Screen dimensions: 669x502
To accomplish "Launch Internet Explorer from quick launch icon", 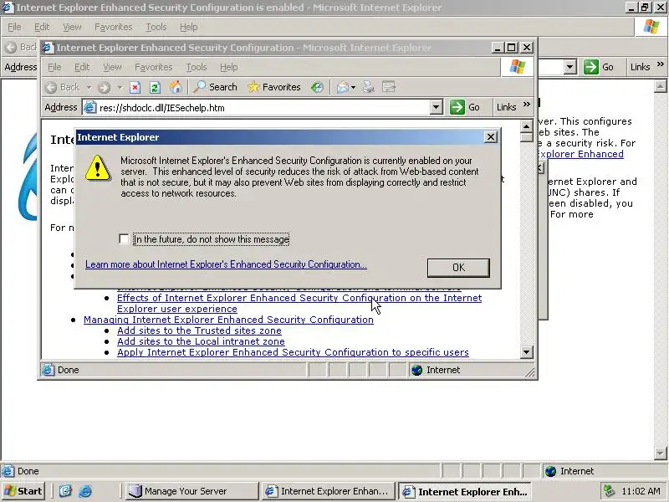I will pyautogui.click(x=85, y=491).
